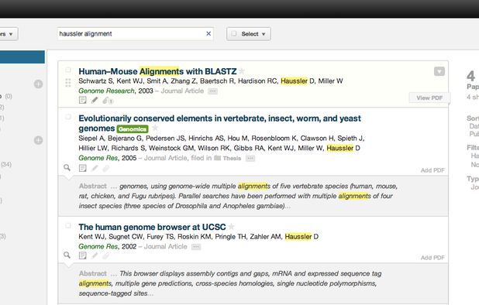Click the pencil icon for the human genome browser paper
The image size is (479, 305).
tap(95, 255)
